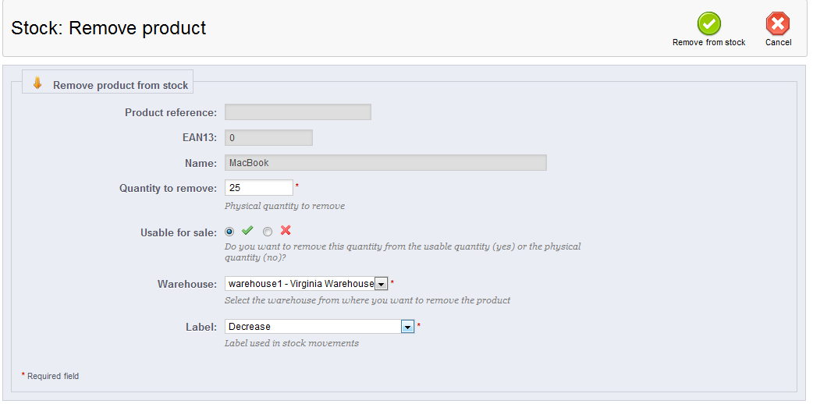Viewport: 813px width, 404px height.
Task: Select the yes radio for Usable for sale
Action: (229, 232)
